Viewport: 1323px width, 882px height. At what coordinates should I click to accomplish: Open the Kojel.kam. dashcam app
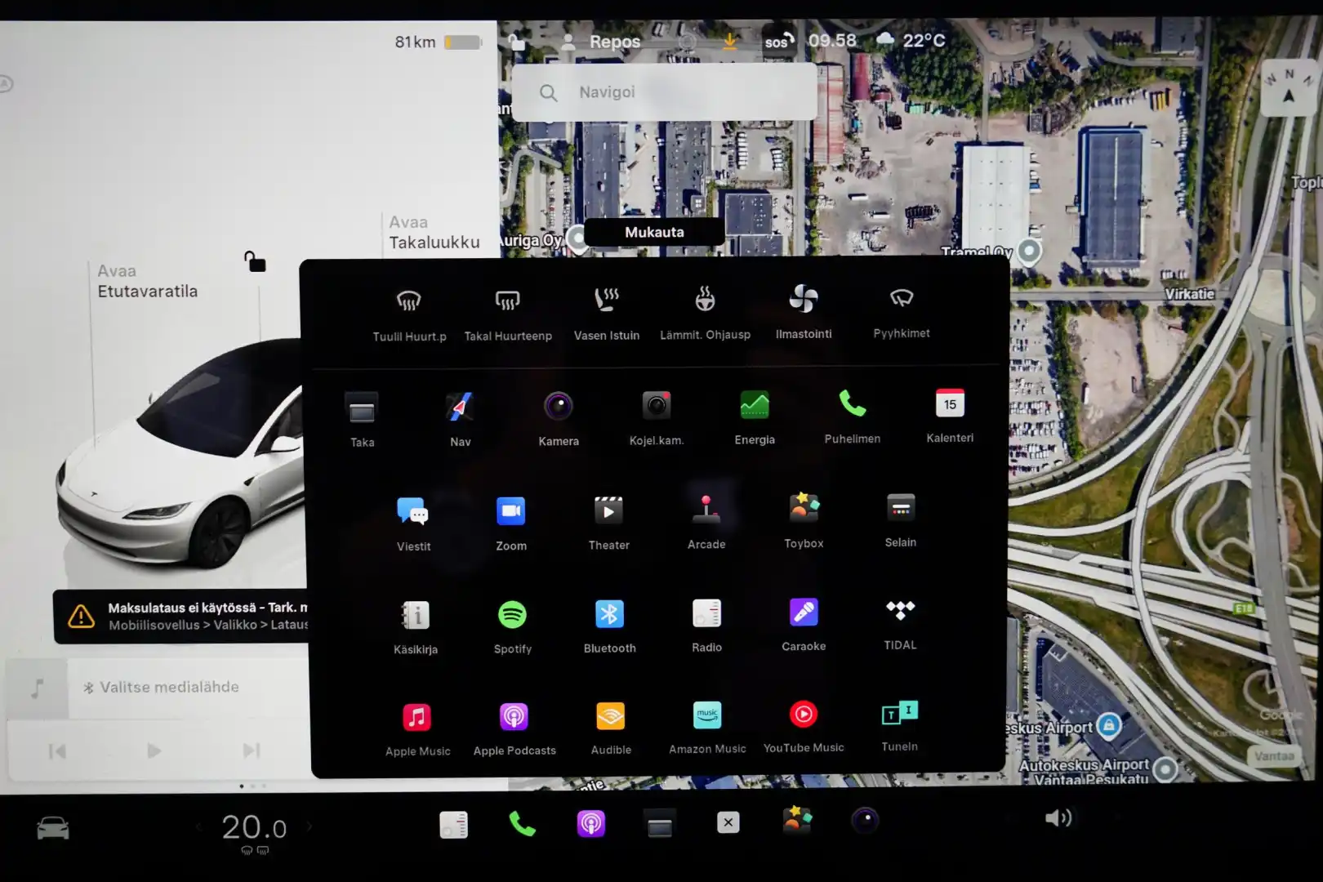coord(657,417)
